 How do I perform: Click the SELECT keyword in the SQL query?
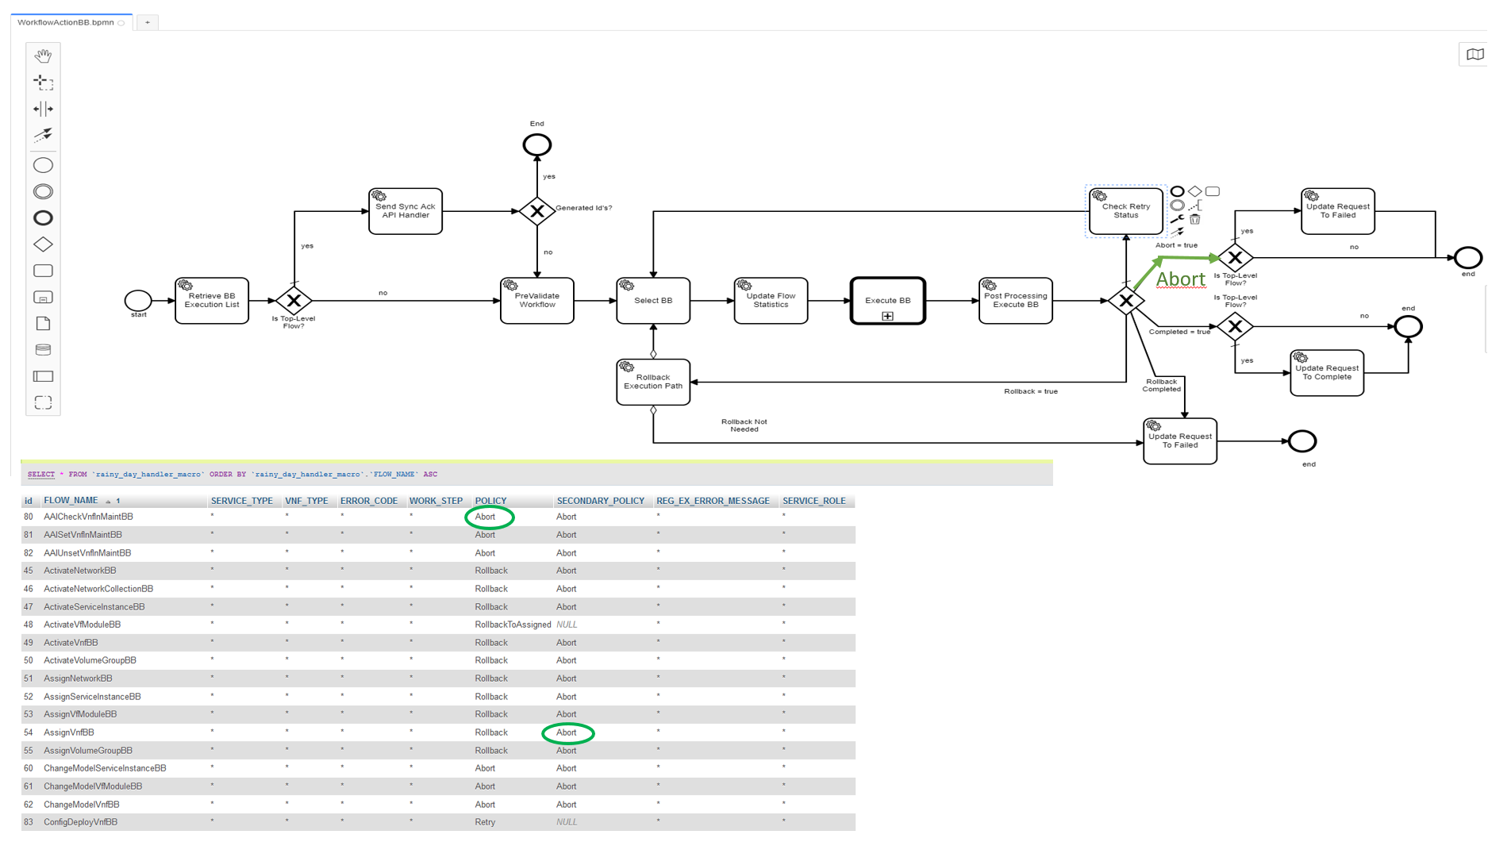click(x=41, y=475)
